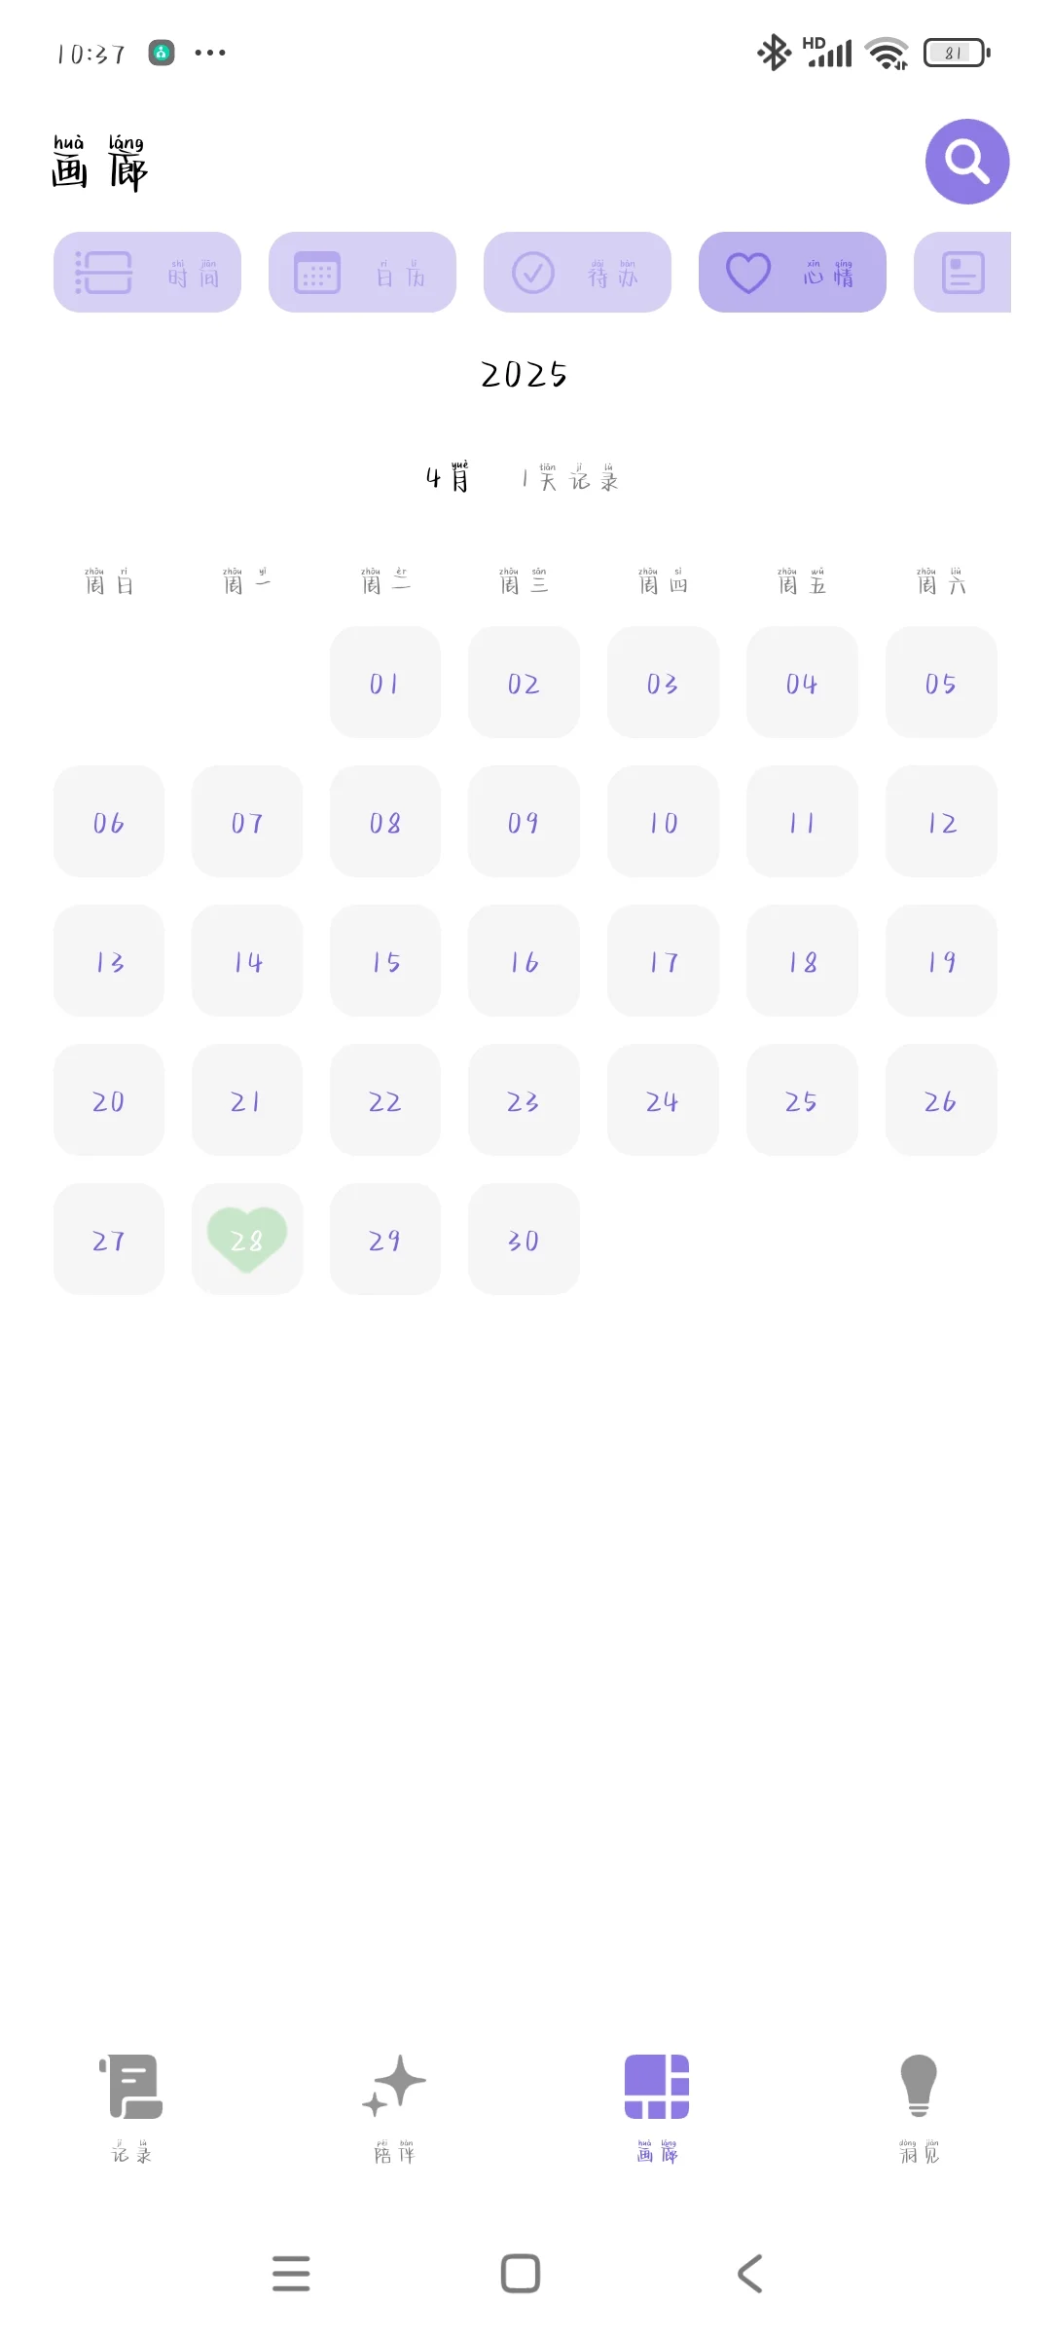Select calendar day 30
Screen dimensions: 1051x2337
(x=524, y=1239)
